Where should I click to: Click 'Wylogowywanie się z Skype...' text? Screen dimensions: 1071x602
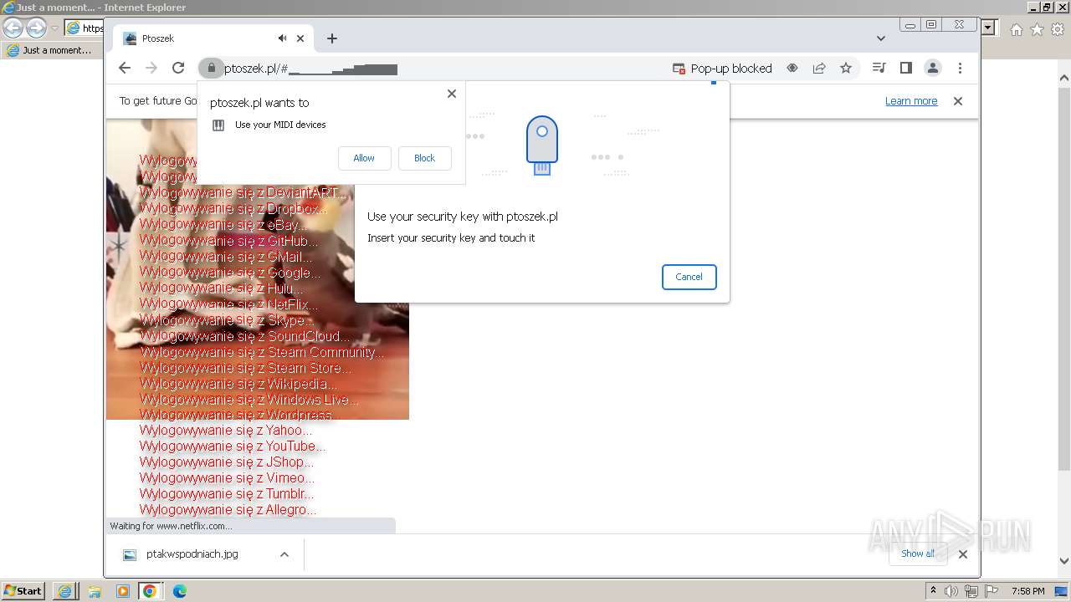click(228, 320)
